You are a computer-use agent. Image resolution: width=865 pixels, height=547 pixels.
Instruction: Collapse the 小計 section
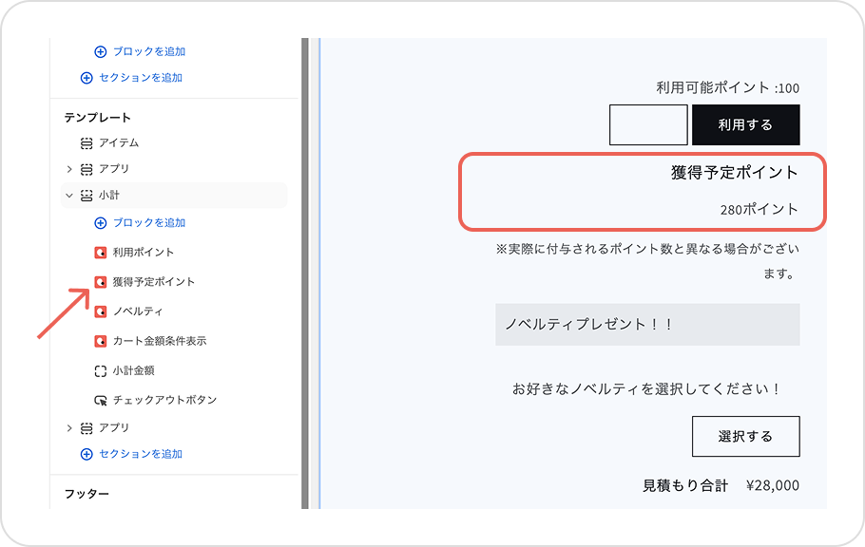point(69,196)
